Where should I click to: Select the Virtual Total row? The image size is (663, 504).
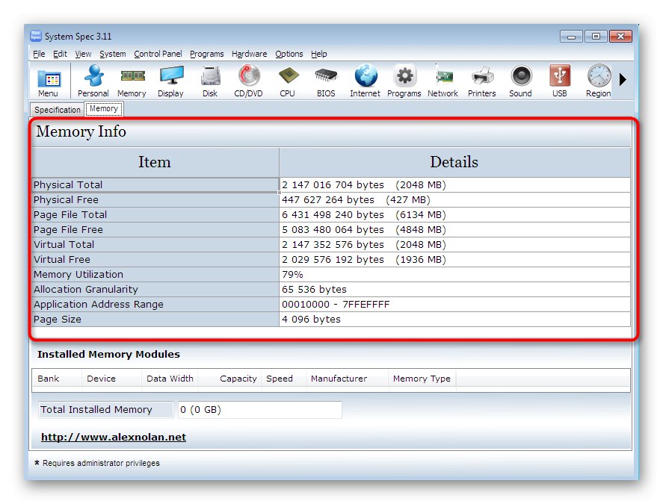click(330, 245)
